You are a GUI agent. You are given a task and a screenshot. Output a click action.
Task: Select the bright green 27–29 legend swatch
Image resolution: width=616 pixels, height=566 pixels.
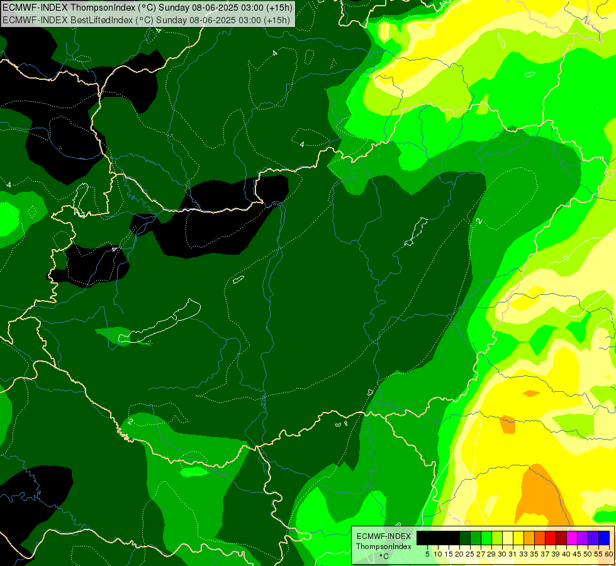point(486,538)
